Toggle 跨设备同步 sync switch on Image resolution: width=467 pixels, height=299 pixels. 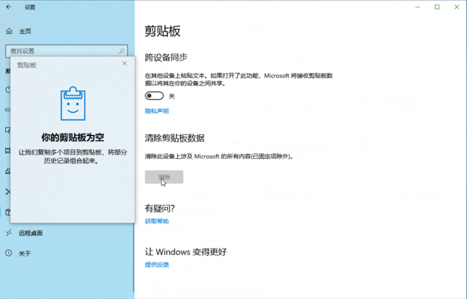pyautogui.click(x=154, y=96)
